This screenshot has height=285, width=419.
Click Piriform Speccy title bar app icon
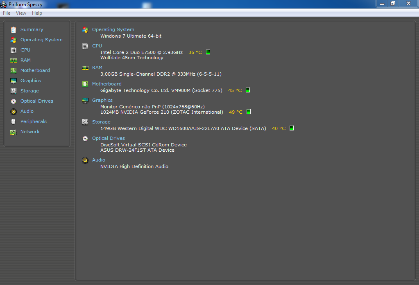[x=3, y=4]
